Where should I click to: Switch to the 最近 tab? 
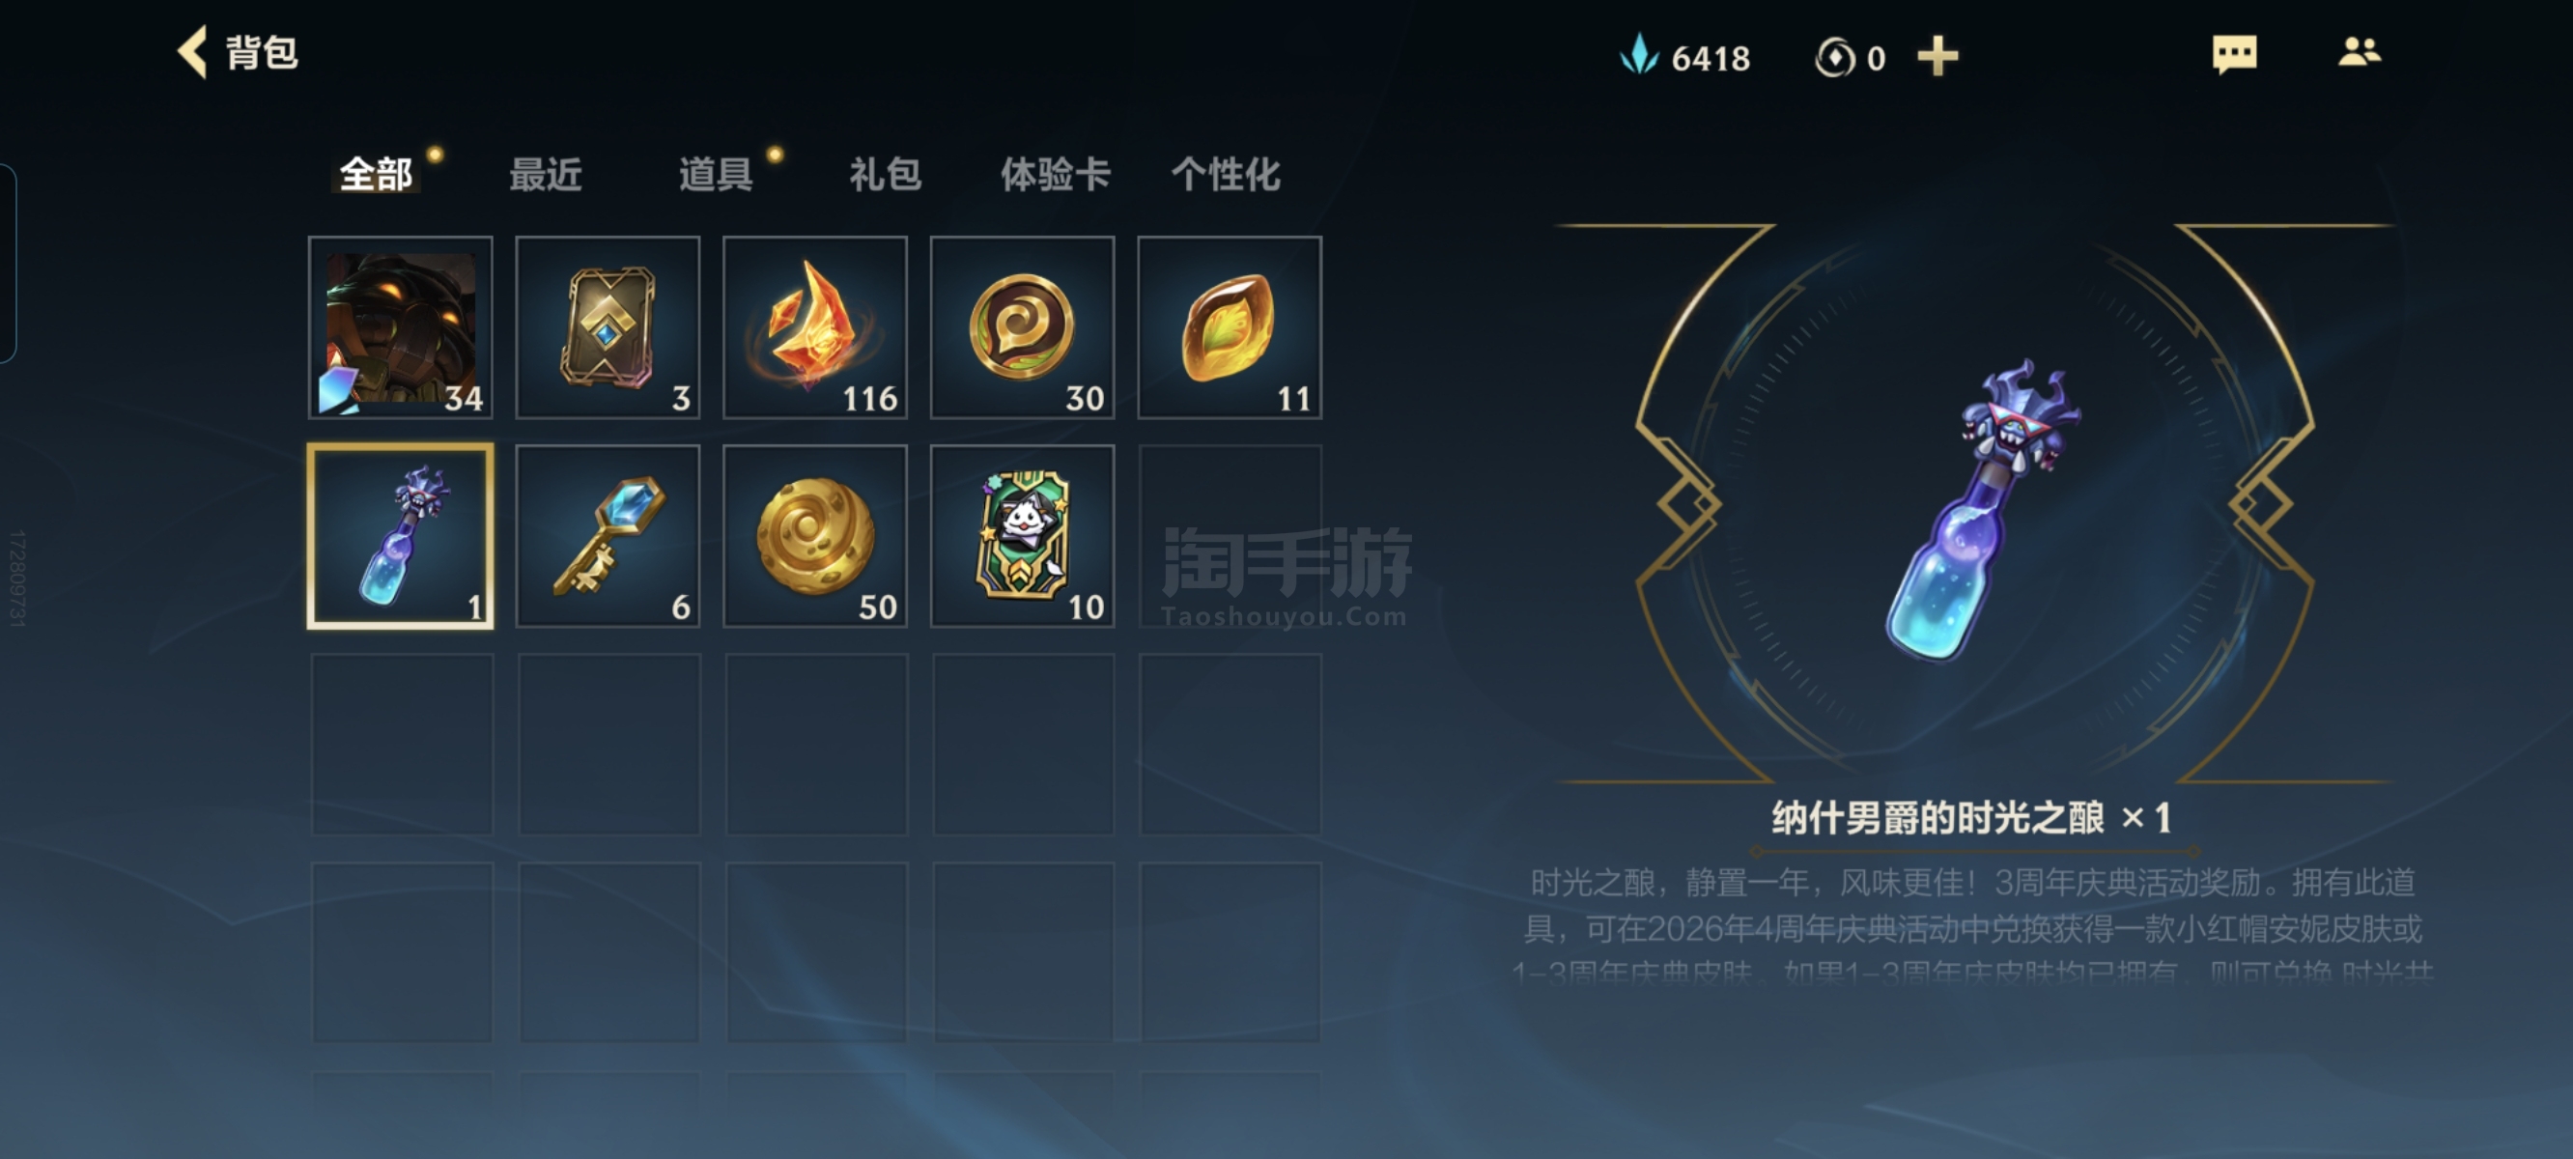(546, 175)
